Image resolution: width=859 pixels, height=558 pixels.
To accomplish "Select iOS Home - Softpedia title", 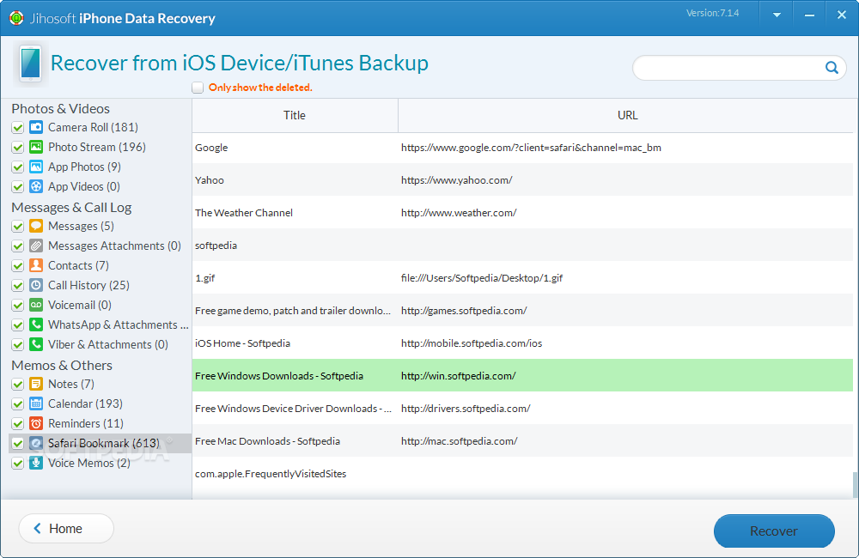I will point(243,343).
